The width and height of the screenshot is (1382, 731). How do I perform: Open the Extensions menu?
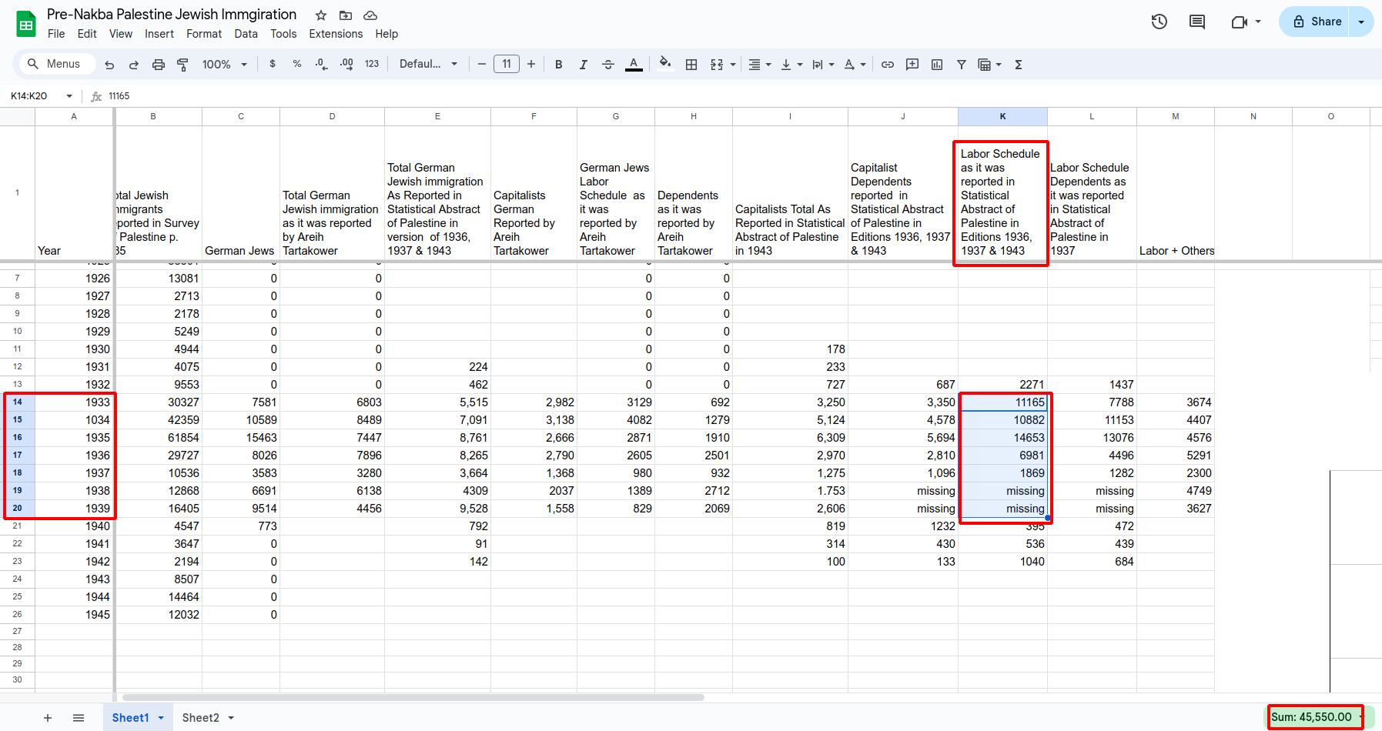click(x=336, y=34)
